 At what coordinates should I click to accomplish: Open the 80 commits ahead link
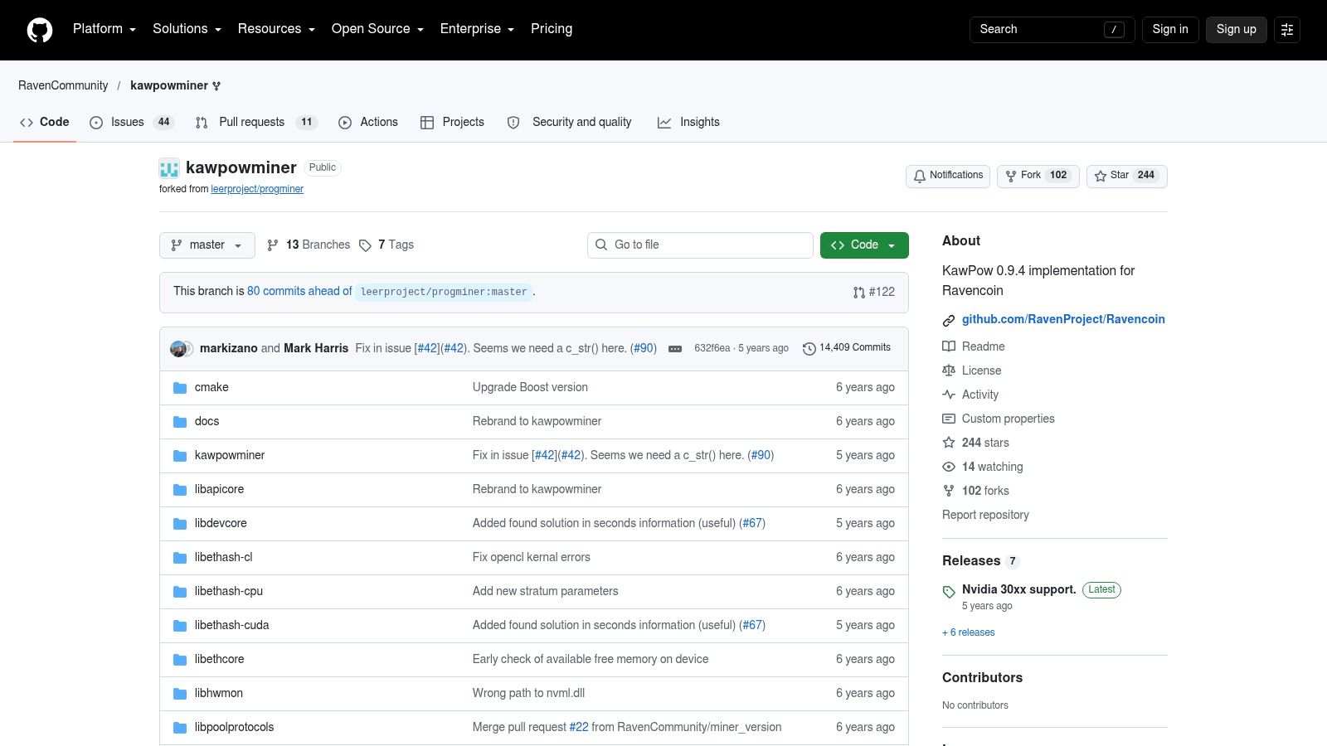click(299, 292)
